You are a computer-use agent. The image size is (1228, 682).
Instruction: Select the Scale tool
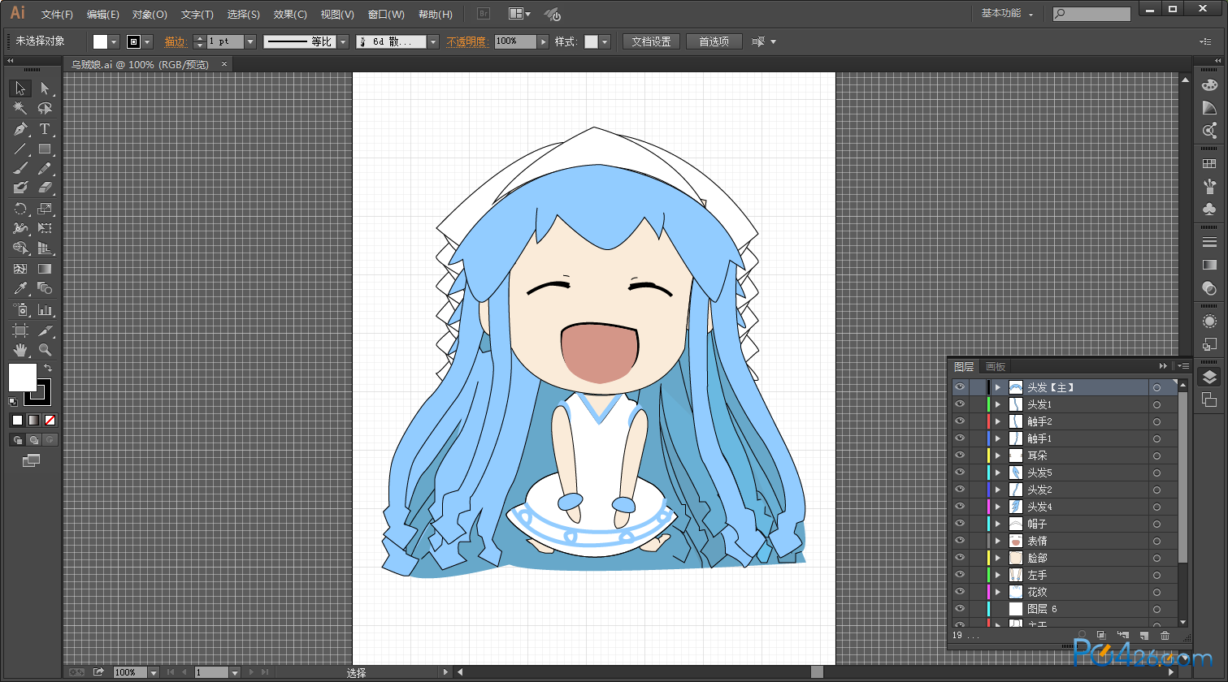point(45,209)
